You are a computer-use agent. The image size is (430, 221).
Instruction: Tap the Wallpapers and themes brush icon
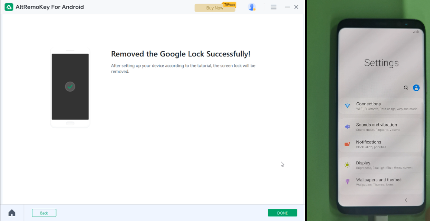point(348,181)
